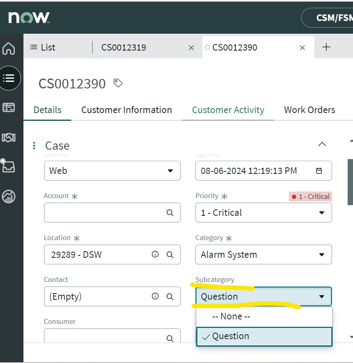Switch to the Customer Information tab
Image resolution: width=353 pixels, height=363 pixels.
click(126, 110)
